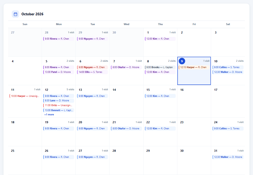This screenshot has width=253, height=175.
Task: Click the Tue column header
Action: [x=93, y=24]
